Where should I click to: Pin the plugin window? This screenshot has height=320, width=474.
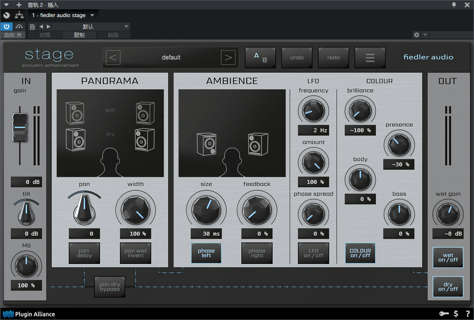coord(454,4)
